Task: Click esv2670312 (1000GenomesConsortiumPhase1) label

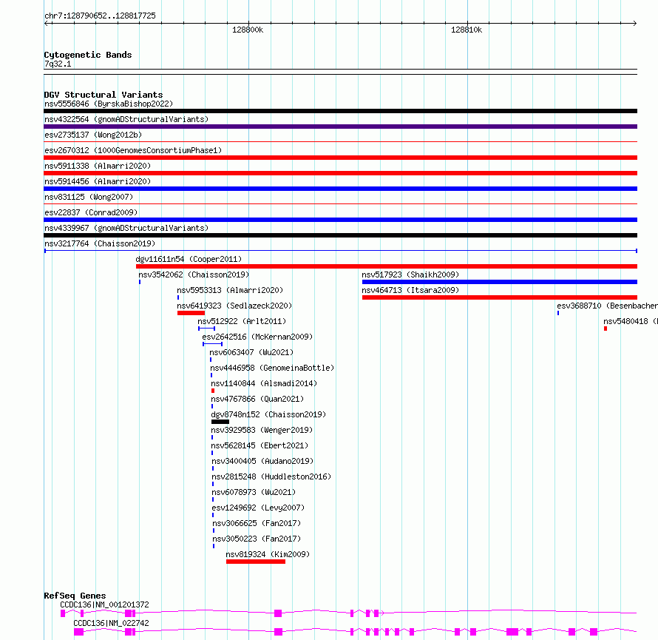Action: 133,150
